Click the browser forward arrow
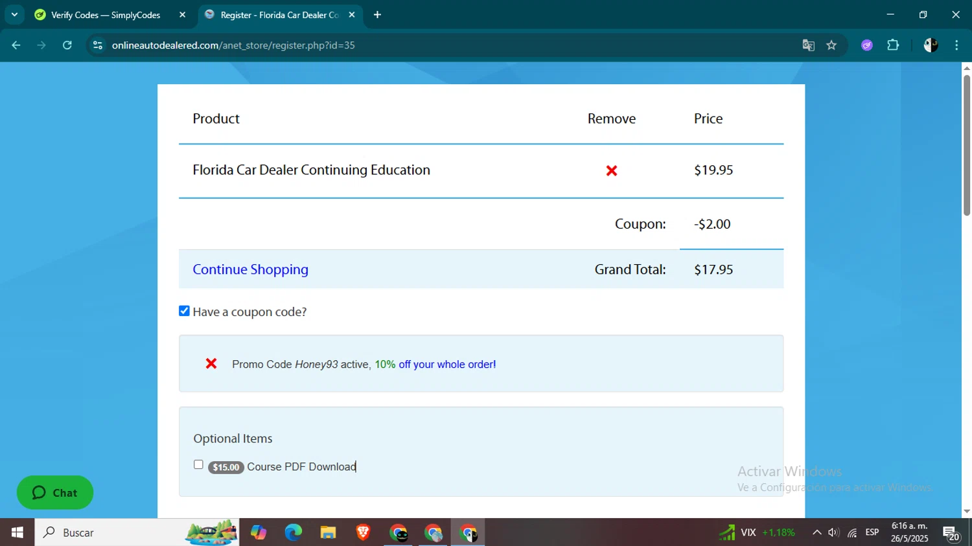The image size is (972, 546). pos(41,45)
